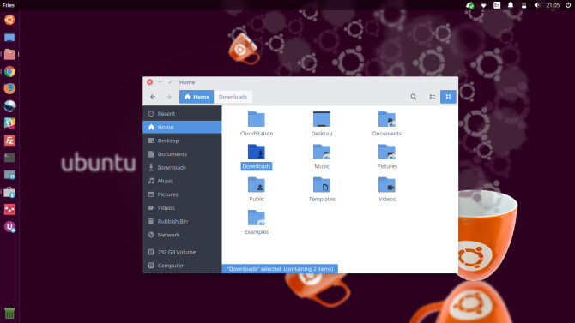575x323 pixels.
Task: Select Recent in the sidebar
Action: [182, 114]
